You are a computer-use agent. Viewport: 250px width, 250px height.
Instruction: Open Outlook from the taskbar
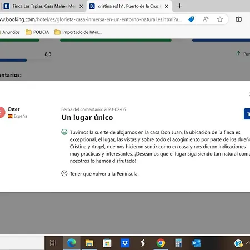(x=196, y=243)
